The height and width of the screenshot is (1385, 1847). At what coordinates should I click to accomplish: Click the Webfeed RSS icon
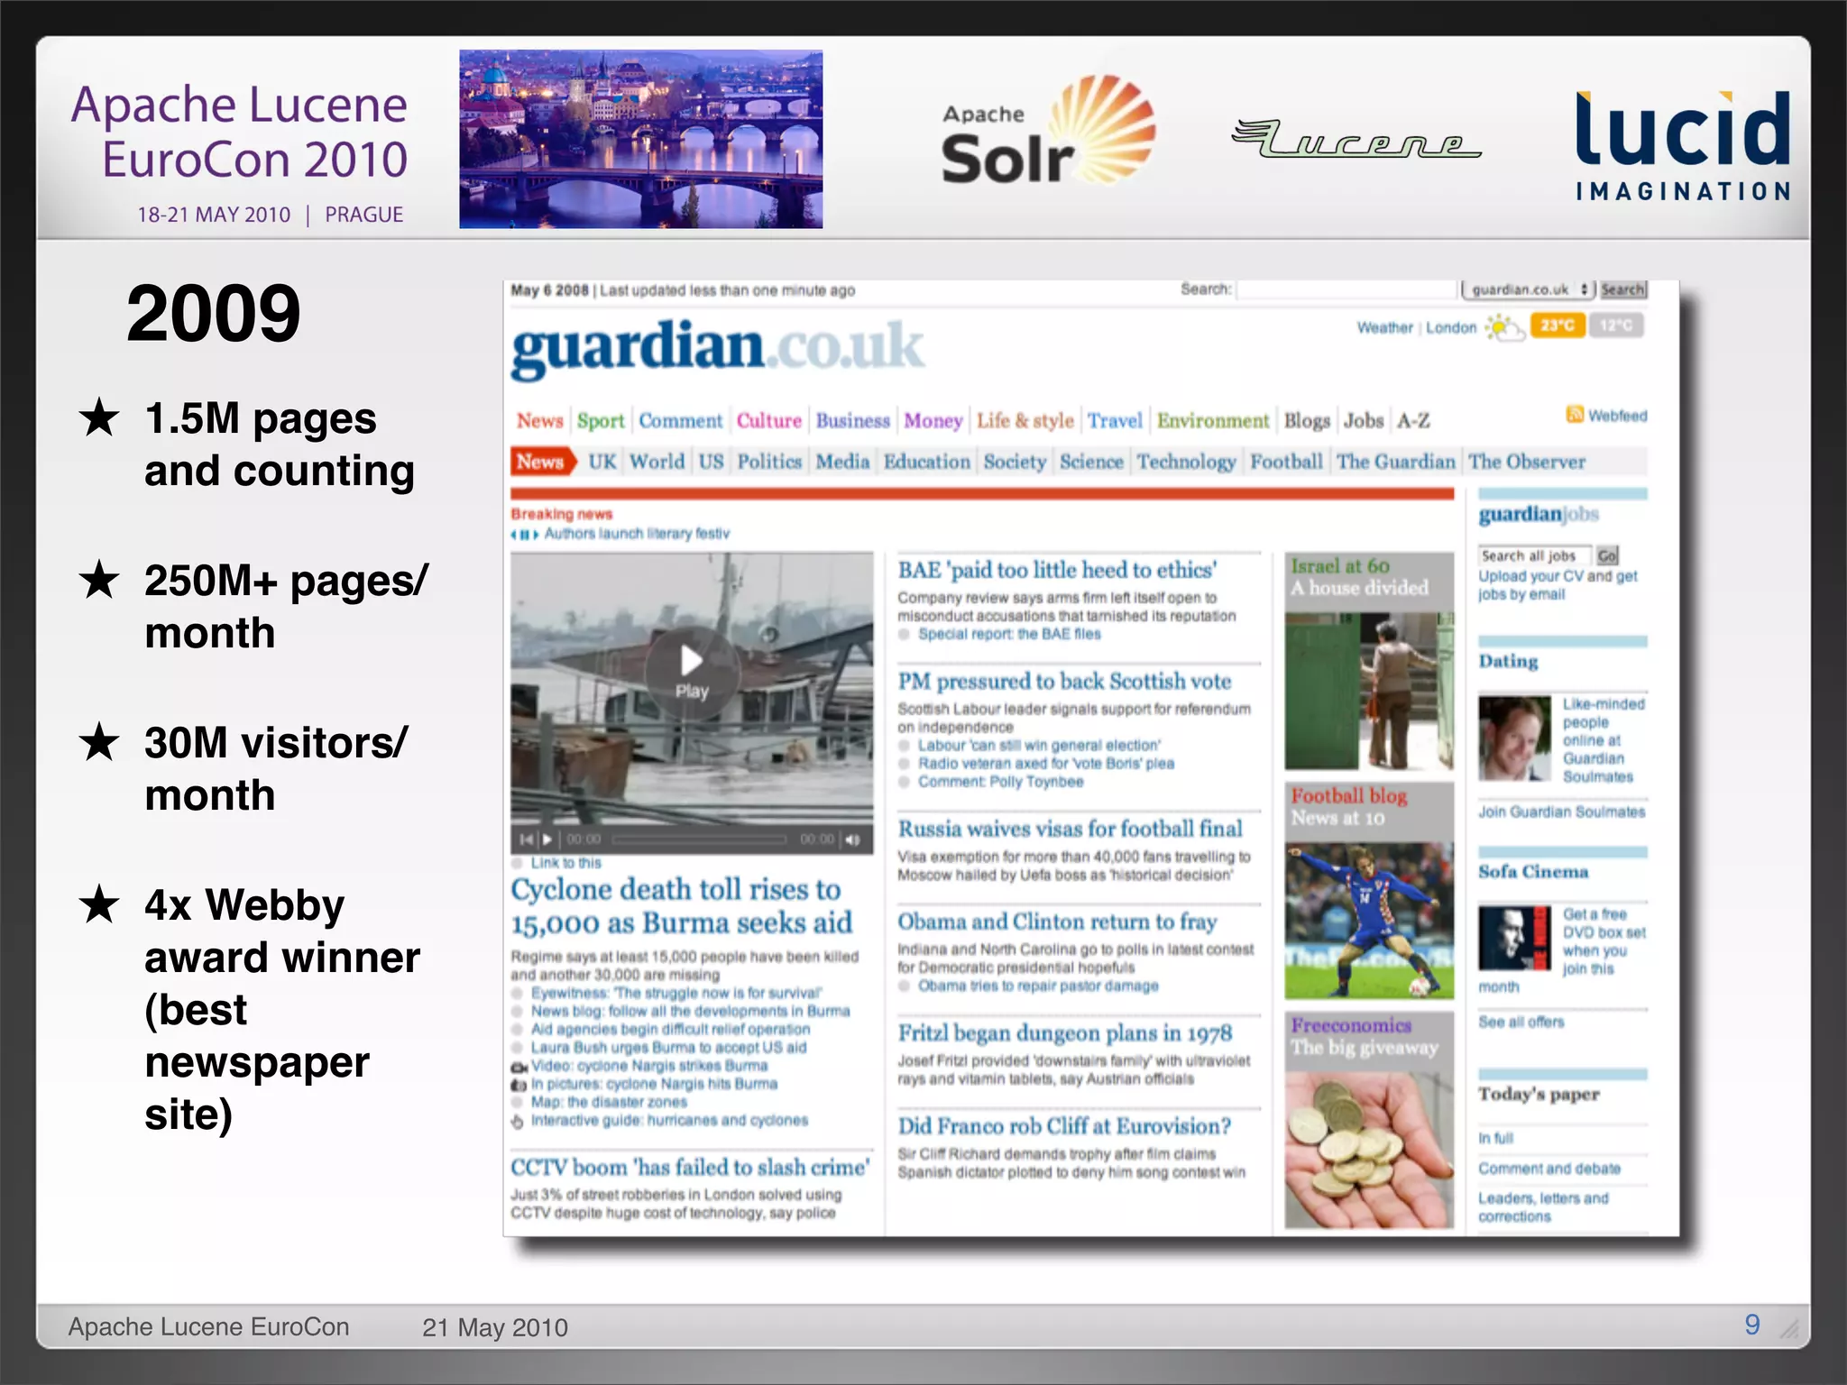[1575, 415]
